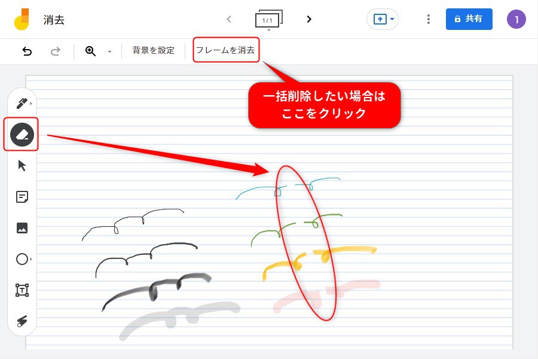Expand pen tool options arrow

tap(31, 103)
